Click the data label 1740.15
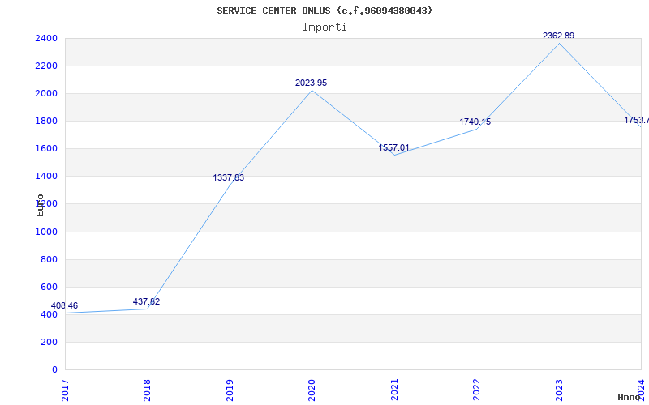The height and width of the screenshot is (405, 649). click(475, 122)
